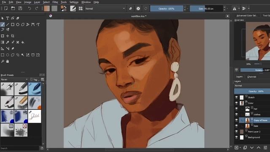This screenshot has height=152, width=270.
Task: Select the Elliptical Selection tool
Action: click(x=8, y=55)
